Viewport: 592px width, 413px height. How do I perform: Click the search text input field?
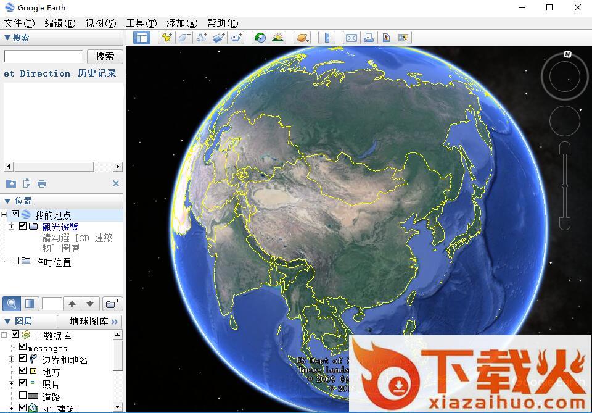43,56
